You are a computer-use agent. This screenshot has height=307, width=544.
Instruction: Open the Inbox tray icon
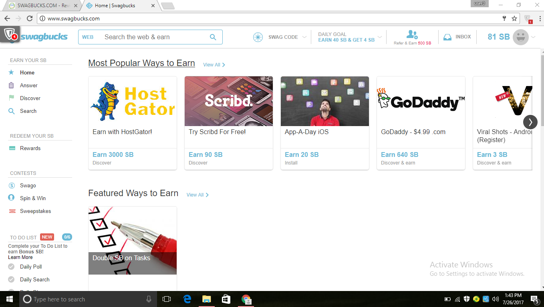pyautogui.click(x=447, y=37)
